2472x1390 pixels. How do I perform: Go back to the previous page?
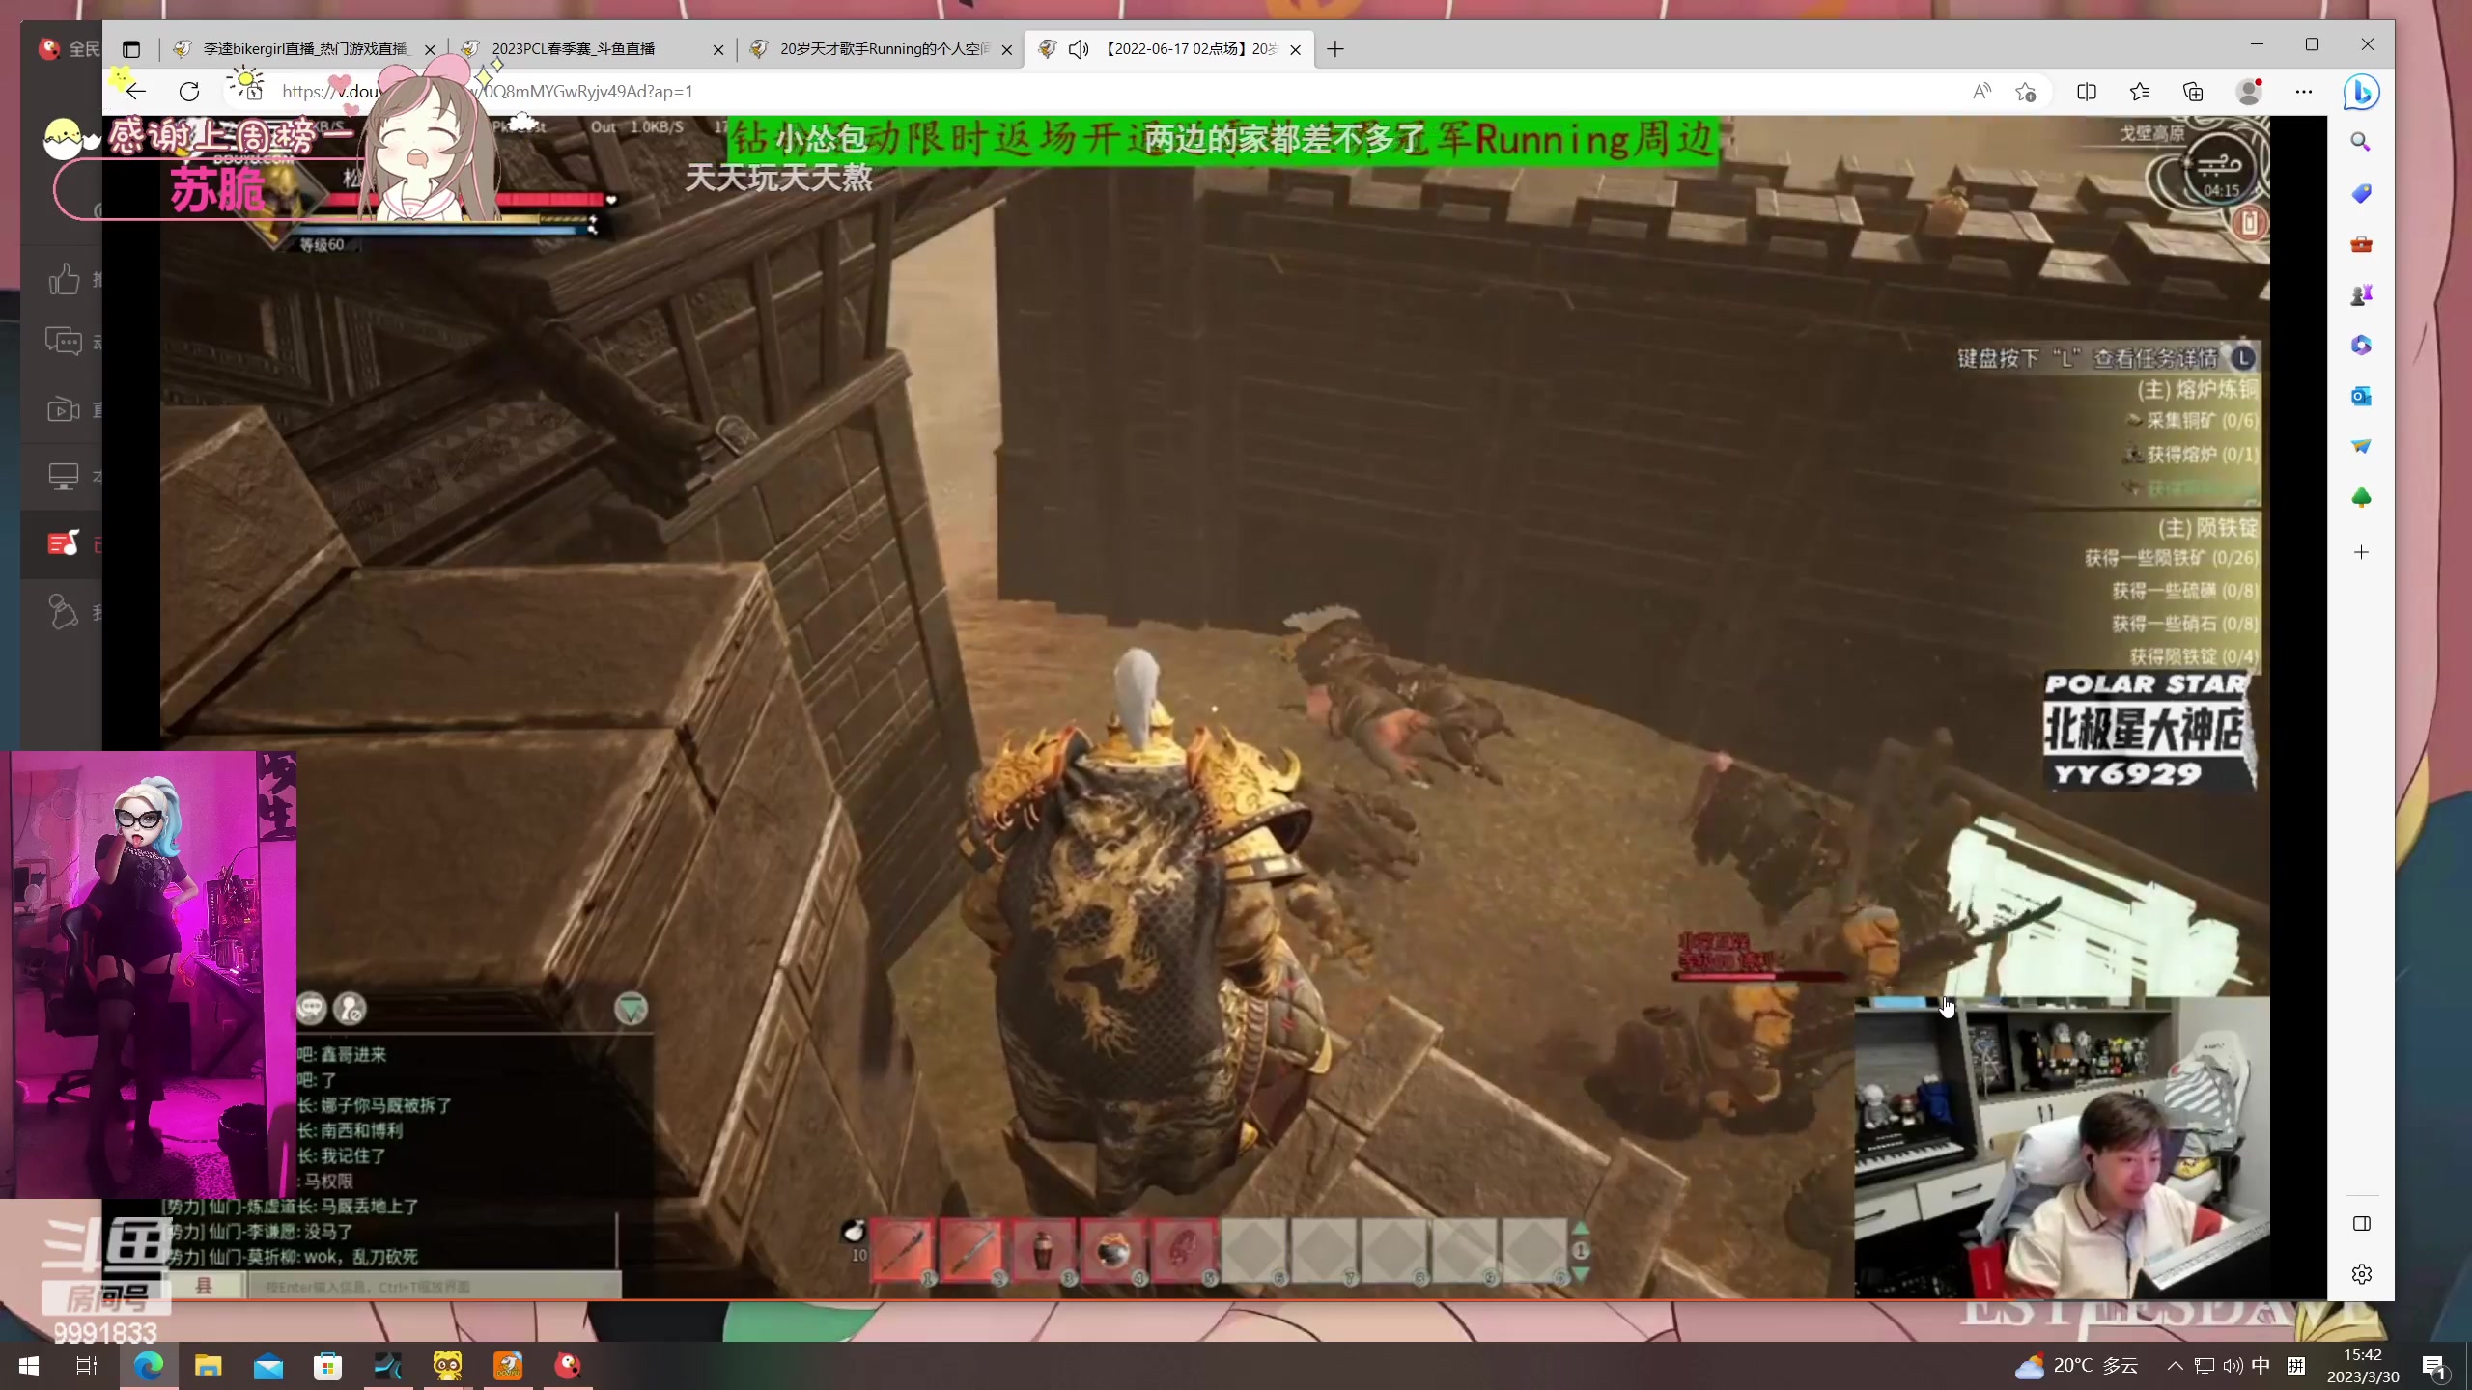pos(136,92)
